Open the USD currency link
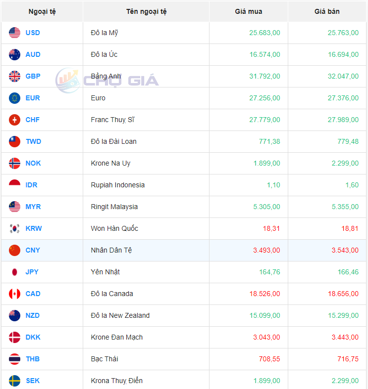The image size is (368, 389). tap(33, 33)
